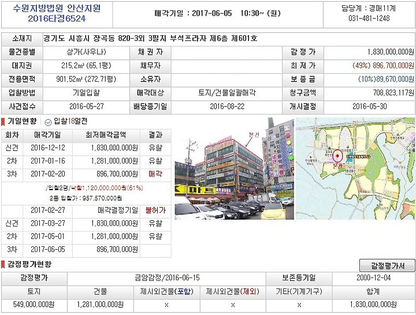
Task: Click the 채권자 label cell
Action: 150,52
